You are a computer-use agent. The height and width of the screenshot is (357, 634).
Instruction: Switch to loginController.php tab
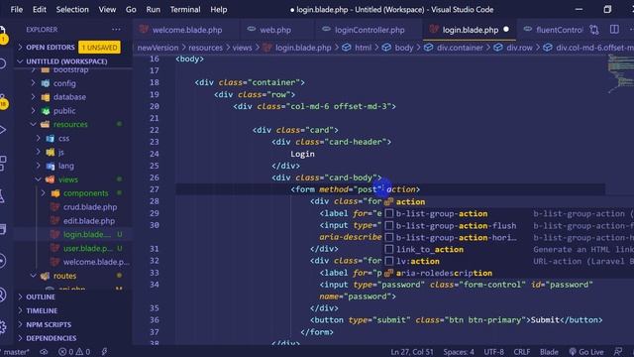point(370,30)
